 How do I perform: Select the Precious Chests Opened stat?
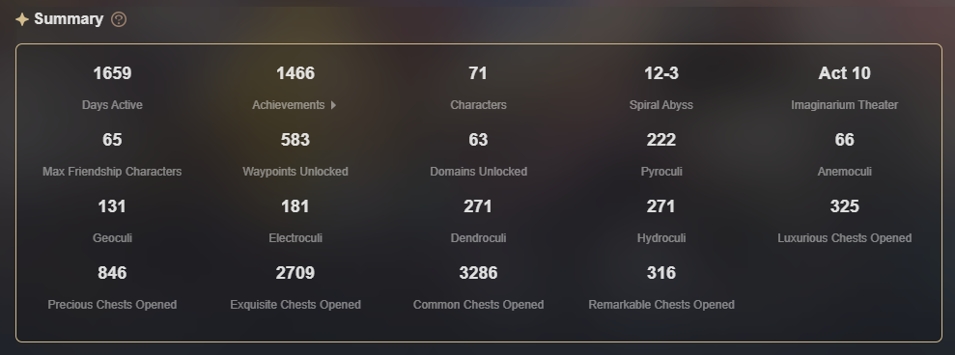click(112, 287)
